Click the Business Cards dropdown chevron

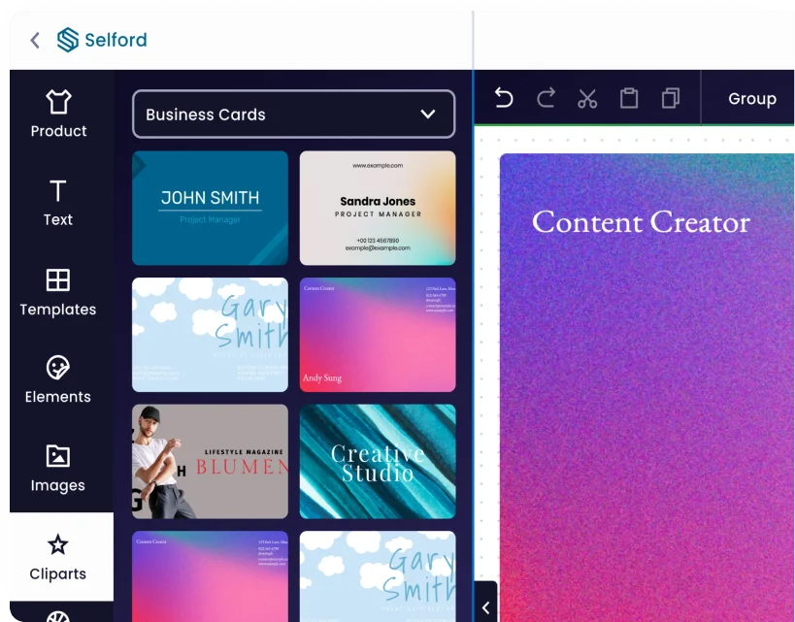coord(428,115)
